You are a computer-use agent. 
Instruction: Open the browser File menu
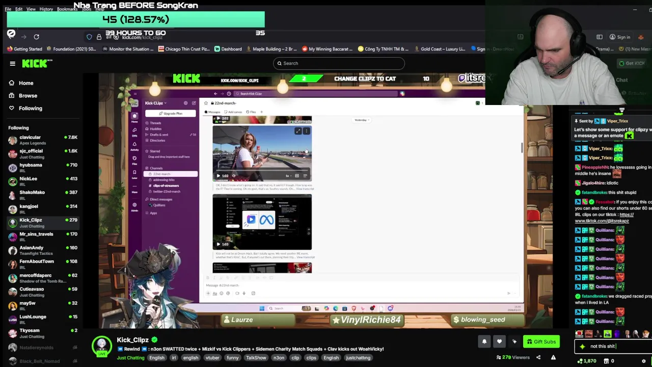8,9
